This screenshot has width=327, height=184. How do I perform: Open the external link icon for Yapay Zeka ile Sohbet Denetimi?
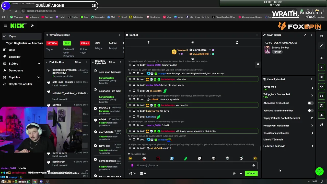pos(312,118)
